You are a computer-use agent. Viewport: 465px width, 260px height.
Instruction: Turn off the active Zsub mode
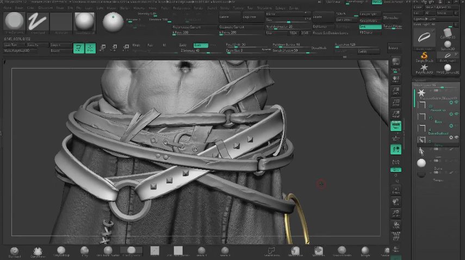click(201, 45)
